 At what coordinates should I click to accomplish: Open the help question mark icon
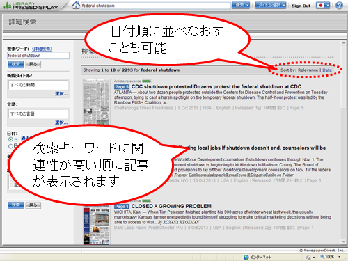pos(339,6)
